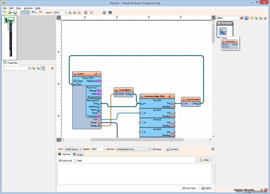Open the Arduino menu
The width and height of the screenshot is (270, 194).
tap(28, 8)
